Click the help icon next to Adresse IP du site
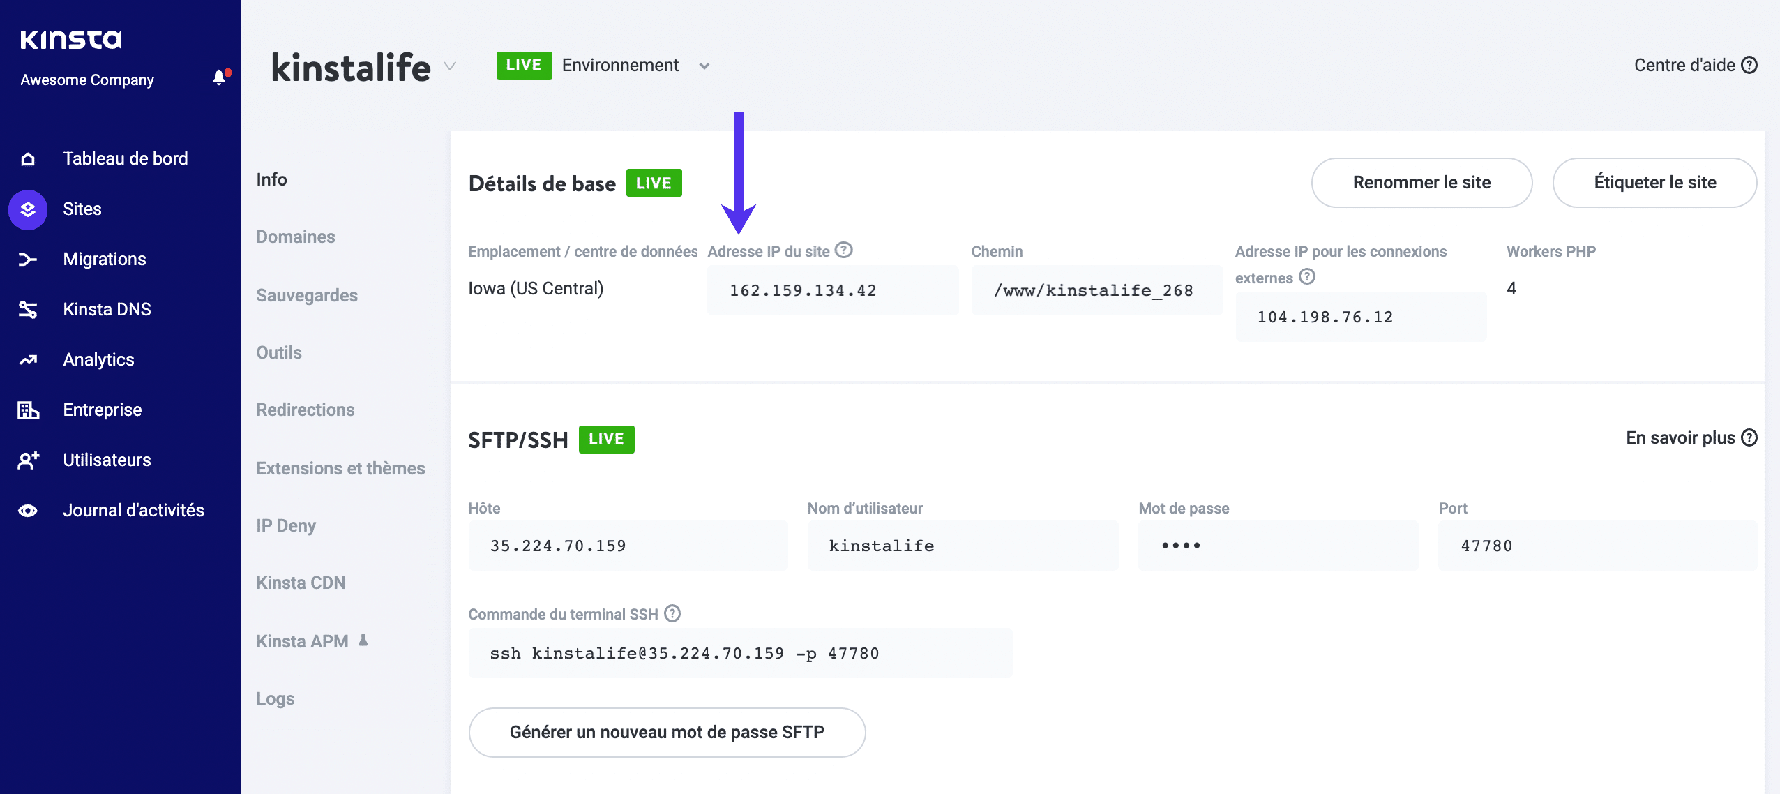This screenshot has height=794, width=1780. click(x=845, y=250)
